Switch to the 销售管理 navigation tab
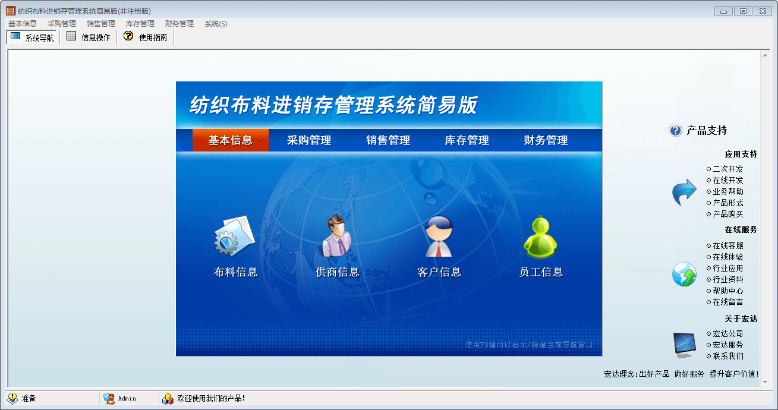The width and height of the screenshot is (778, 410). click(x=388, y=140)
